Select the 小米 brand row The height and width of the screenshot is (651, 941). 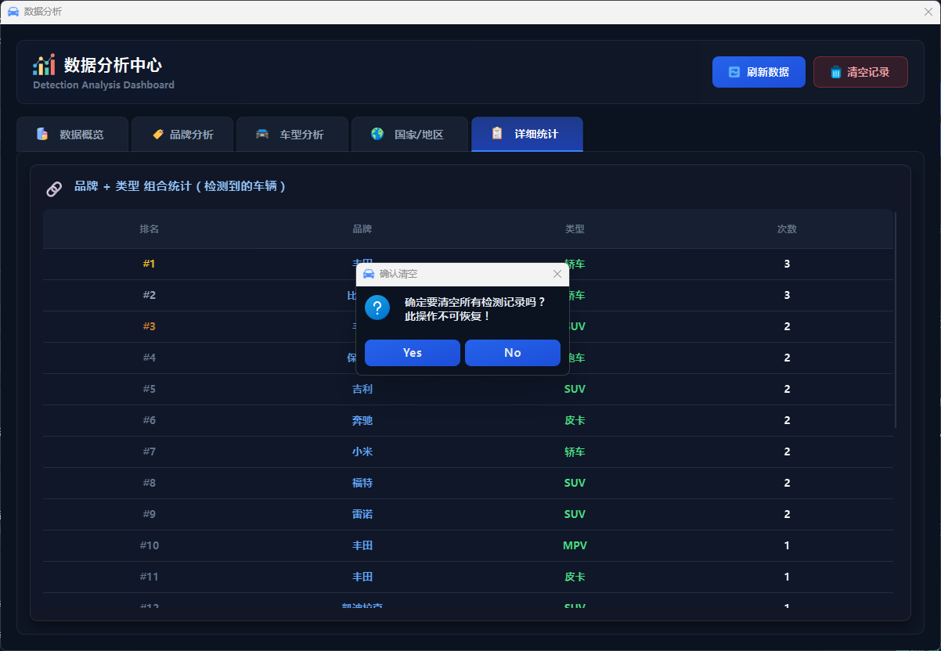(362, 451)
